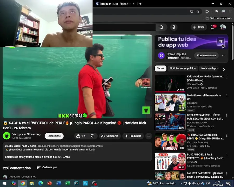Viewport: 234px width, 187px height.
Task: Open PowerPoint from the taskbar
Action: coord(50,183)
